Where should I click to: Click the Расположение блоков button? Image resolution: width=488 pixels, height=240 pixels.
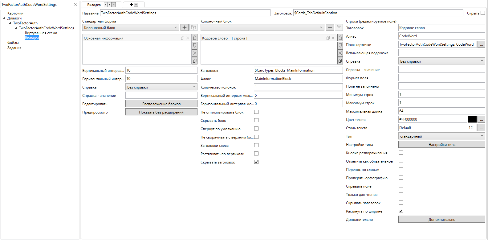tap(161, 104)
